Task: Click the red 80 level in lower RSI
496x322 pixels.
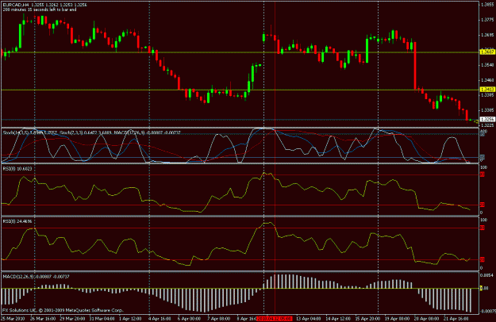Action: point(483,228)
